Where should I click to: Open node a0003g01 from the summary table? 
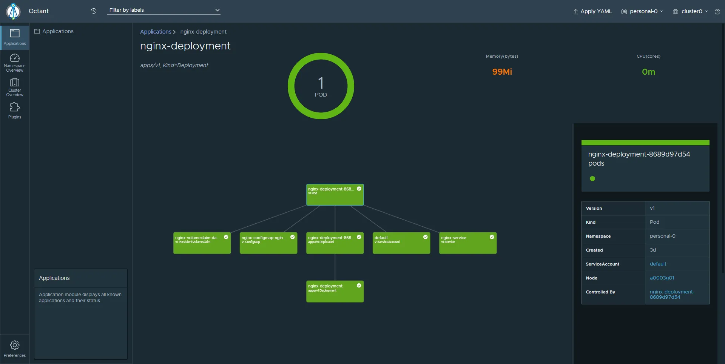click(662, 278)
